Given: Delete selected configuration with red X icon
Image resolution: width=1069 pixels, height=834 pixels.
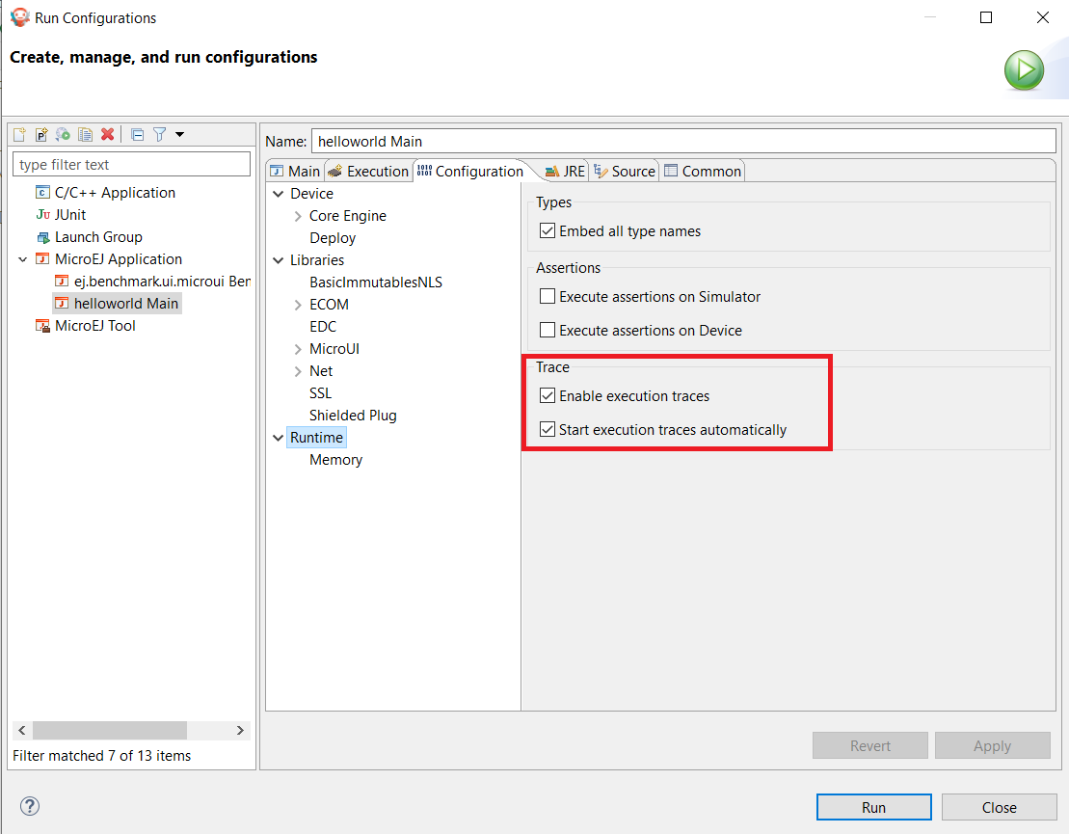Looking at the screenshot, I should pyautogui.click(x=108, y=135).
